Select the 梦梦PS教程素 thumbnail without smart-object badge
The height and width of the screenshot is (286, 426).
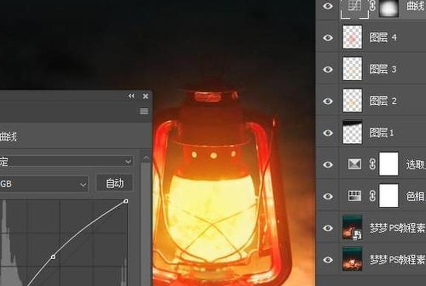tap(352, 259)
